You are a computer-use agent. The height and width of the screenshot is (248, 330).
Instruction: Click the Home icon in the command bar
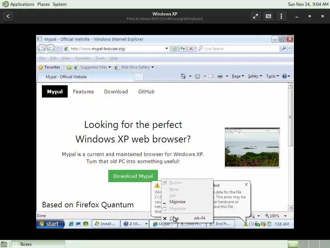[x=183, y=76]
